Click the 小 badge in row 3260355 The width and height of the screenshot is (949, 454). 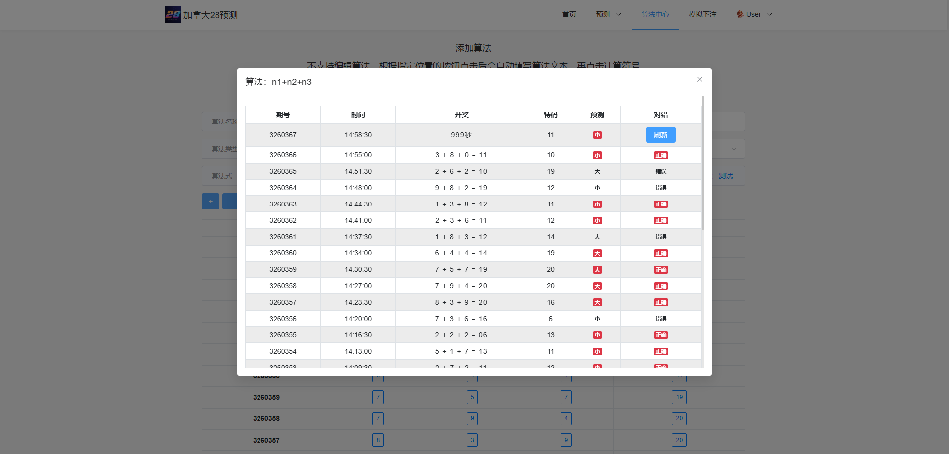(x=597, y=335)
